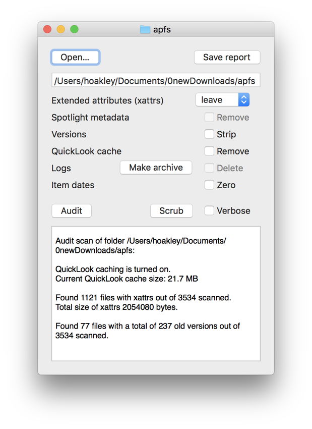The width and height of the screenshot is (312, 429).
Task: Click the apfs folder icon in title bar
Action: (x=145, y=29)
